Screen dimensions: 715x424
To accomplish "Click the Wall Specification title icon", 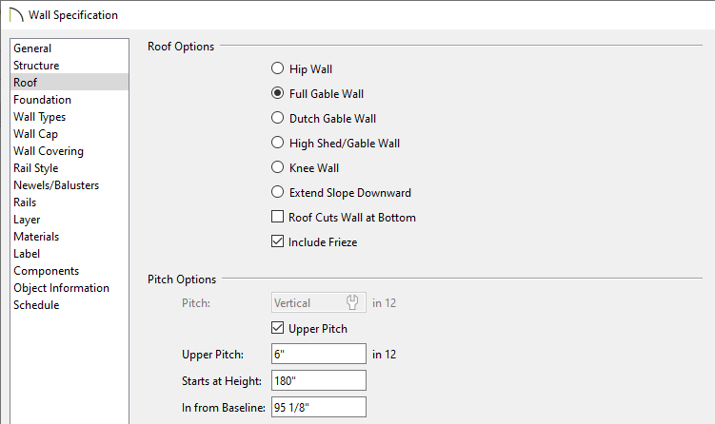I will click(x=16, y=14).
